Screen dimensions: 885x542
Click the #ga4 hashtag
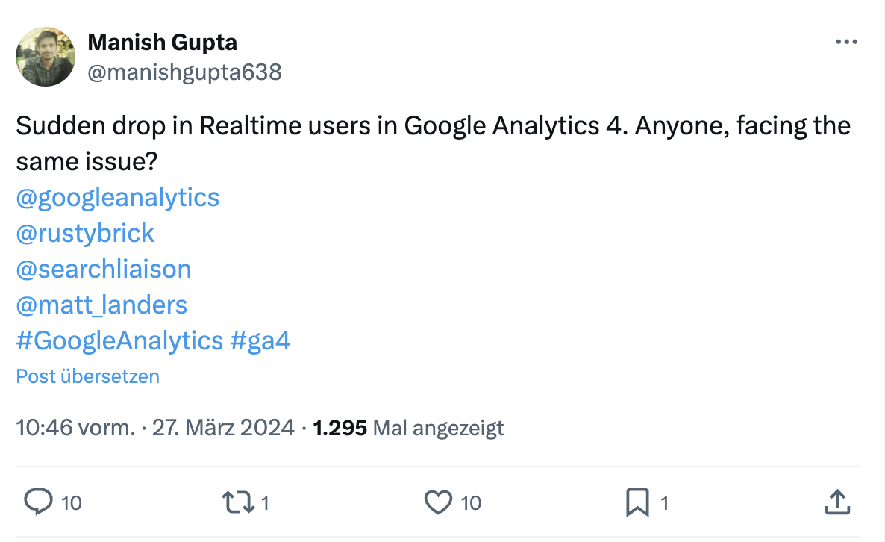(261, 340)
